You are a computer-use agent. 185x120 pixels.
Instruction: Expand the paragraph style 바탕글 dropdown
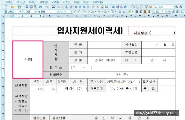tap(20, 12)
